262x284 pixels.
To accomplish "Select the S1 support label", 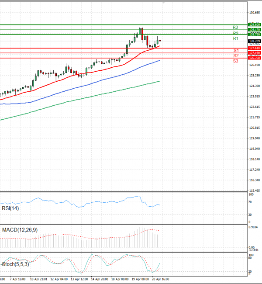I will tap(235, 51).
